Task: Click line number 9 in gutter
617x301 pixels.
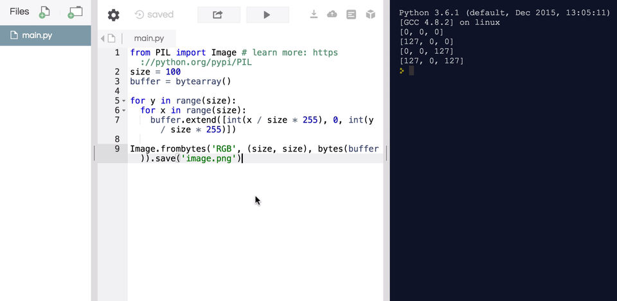Action: (117, 149)
